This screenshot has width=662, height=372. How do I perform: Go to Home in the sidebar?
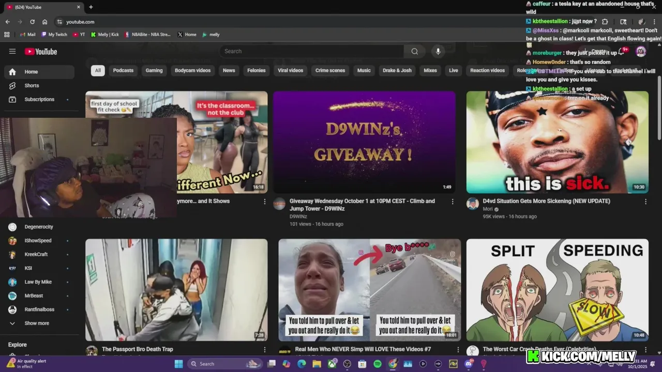(39, 72)
